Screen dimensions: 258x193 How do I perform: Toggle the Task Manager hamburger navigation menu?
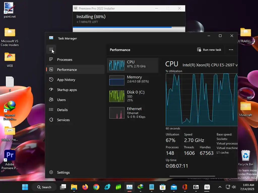pyautogui.click(x=51, y=50)
